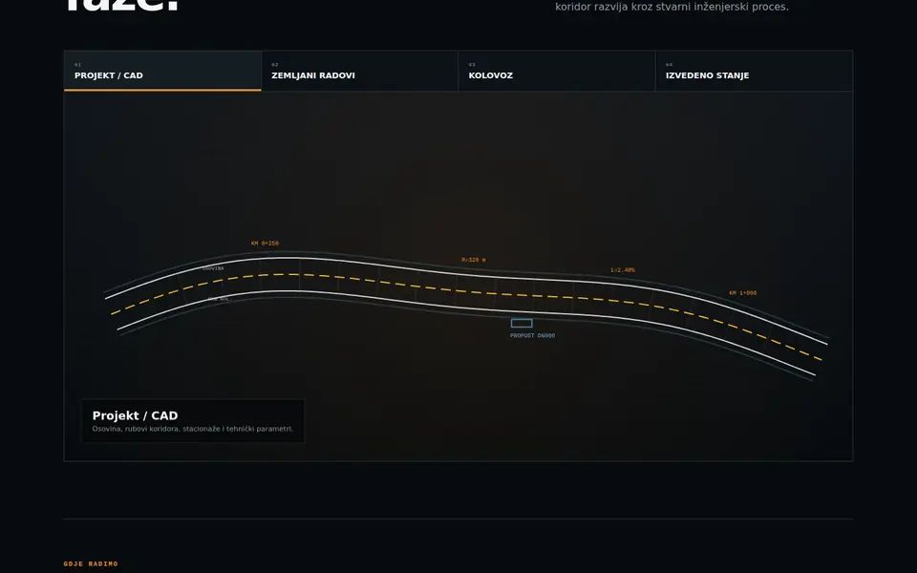
Task: Switch to the ZEMLJANI RADOVI tab
Action: click(x=360, y=71)
